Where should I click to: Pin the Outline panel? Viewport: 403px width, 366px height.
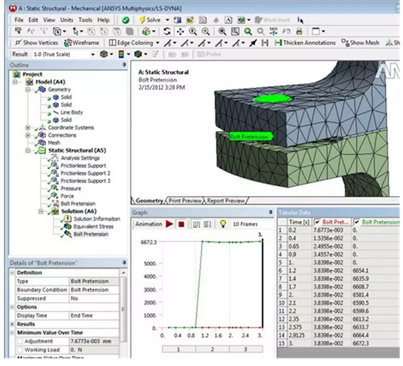tap(124, 65)
